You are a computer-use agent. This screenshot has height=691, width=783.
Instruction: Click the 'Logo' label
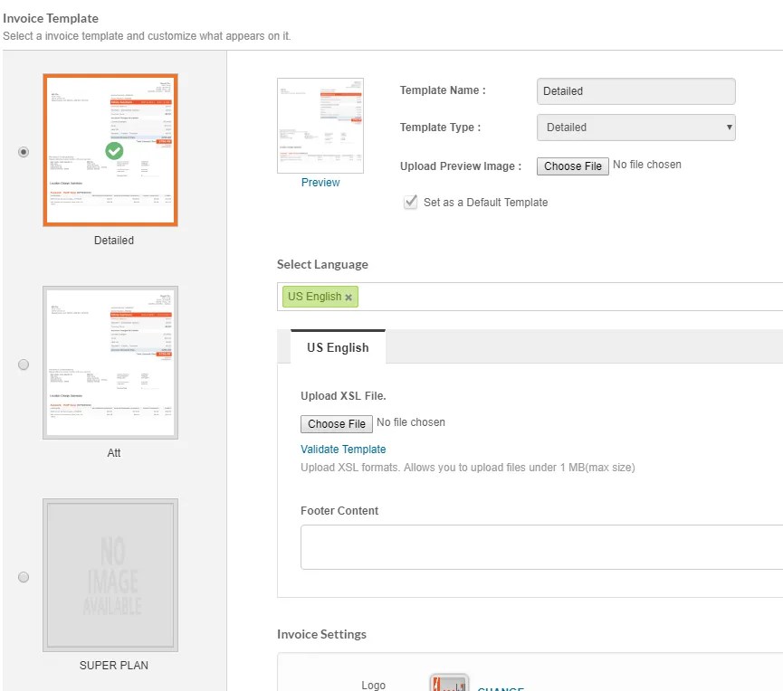tap(374, 686)
